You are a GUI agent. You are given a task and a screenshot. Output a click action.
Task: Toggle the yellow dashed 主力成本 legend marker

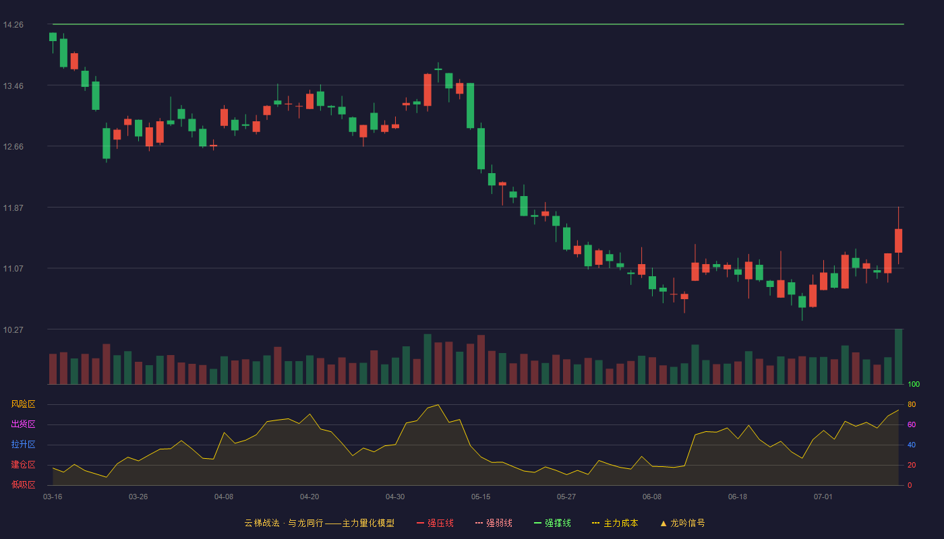[596, 523]
